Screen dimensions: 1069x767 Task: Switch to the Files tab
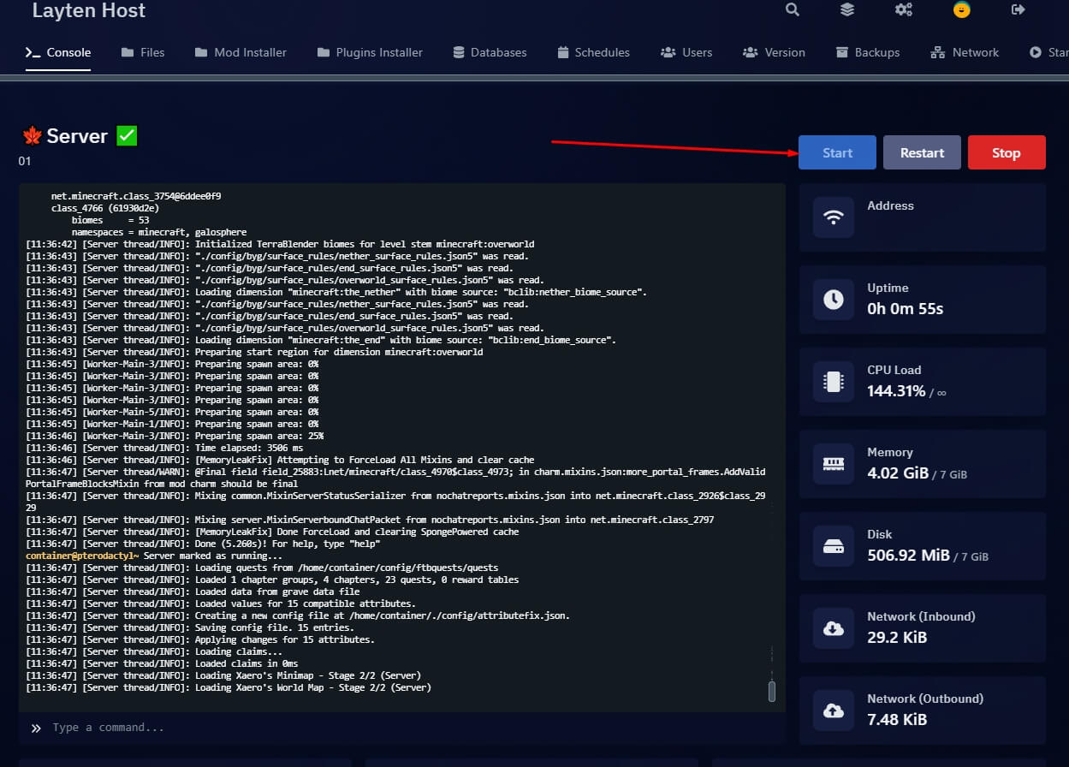(142, 52)
